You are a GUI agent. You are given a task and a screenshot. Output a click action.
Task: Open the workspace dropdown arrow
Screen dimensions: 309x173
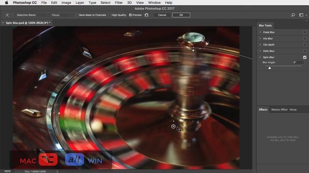[x=306, y=15]
